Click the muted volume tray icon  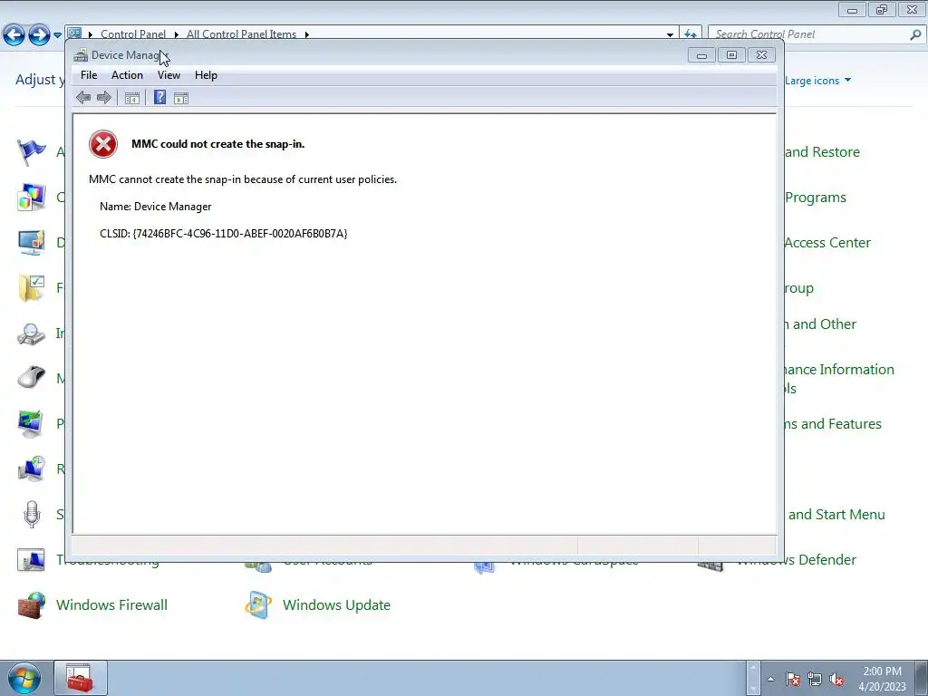point(836,679)
